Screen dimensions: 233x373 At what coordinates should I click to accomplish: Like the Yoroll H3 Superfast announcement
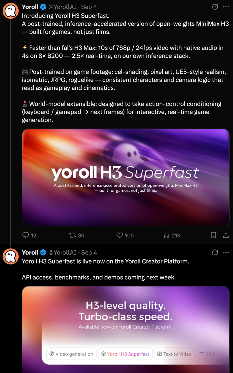click(125, 235)
